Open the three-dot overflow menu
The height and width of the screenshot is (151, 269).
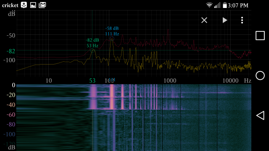[242, 20]
